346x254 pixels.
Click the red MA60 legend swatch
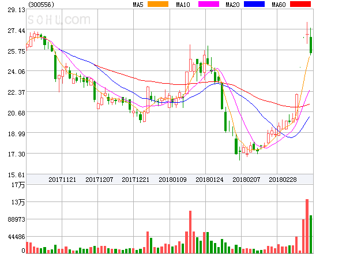(x=300, y=4)
